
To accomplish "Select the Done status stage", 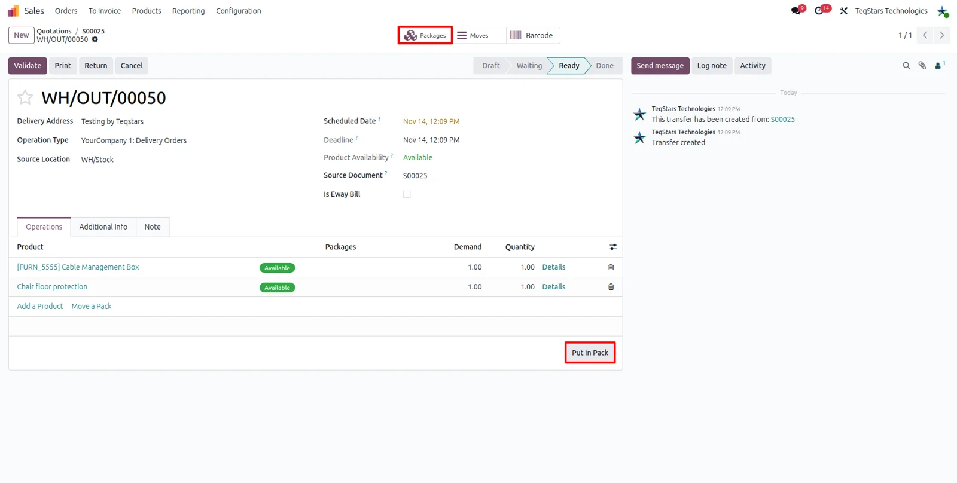I will coord(605,66).
